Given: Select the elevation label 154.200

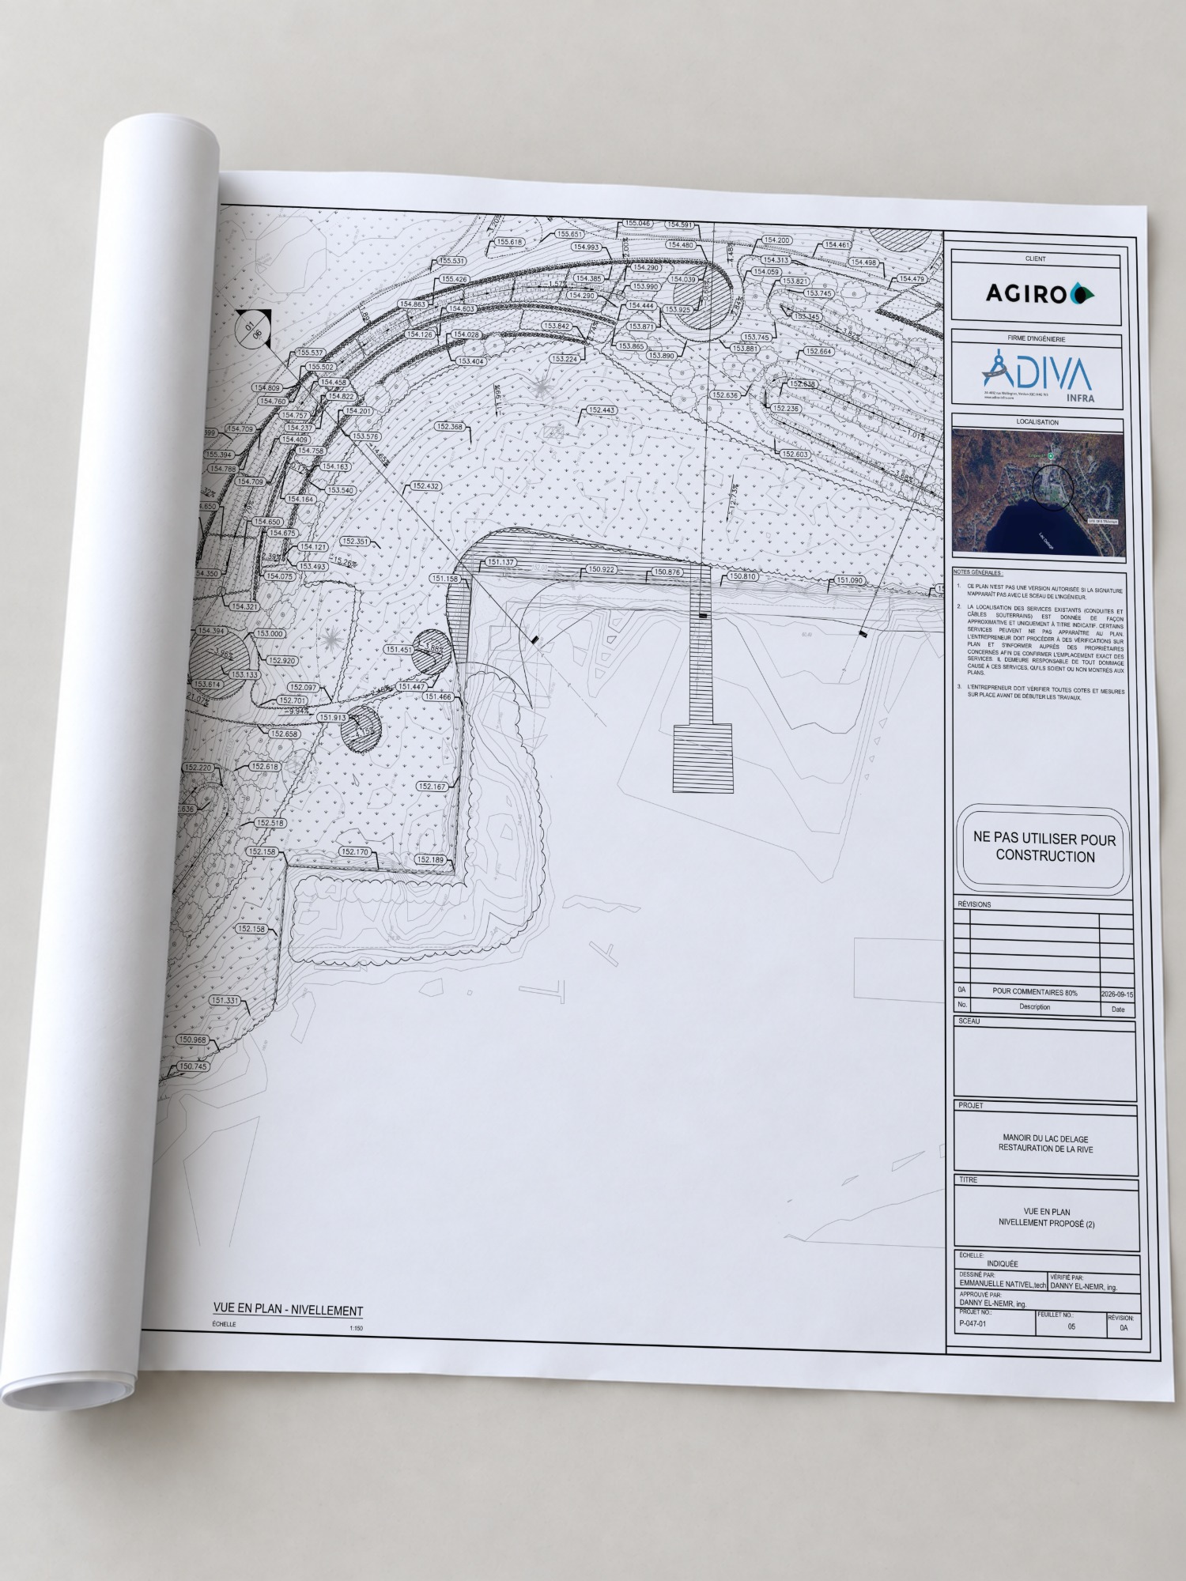Looking at the screenshot, I should click(776, 240).
